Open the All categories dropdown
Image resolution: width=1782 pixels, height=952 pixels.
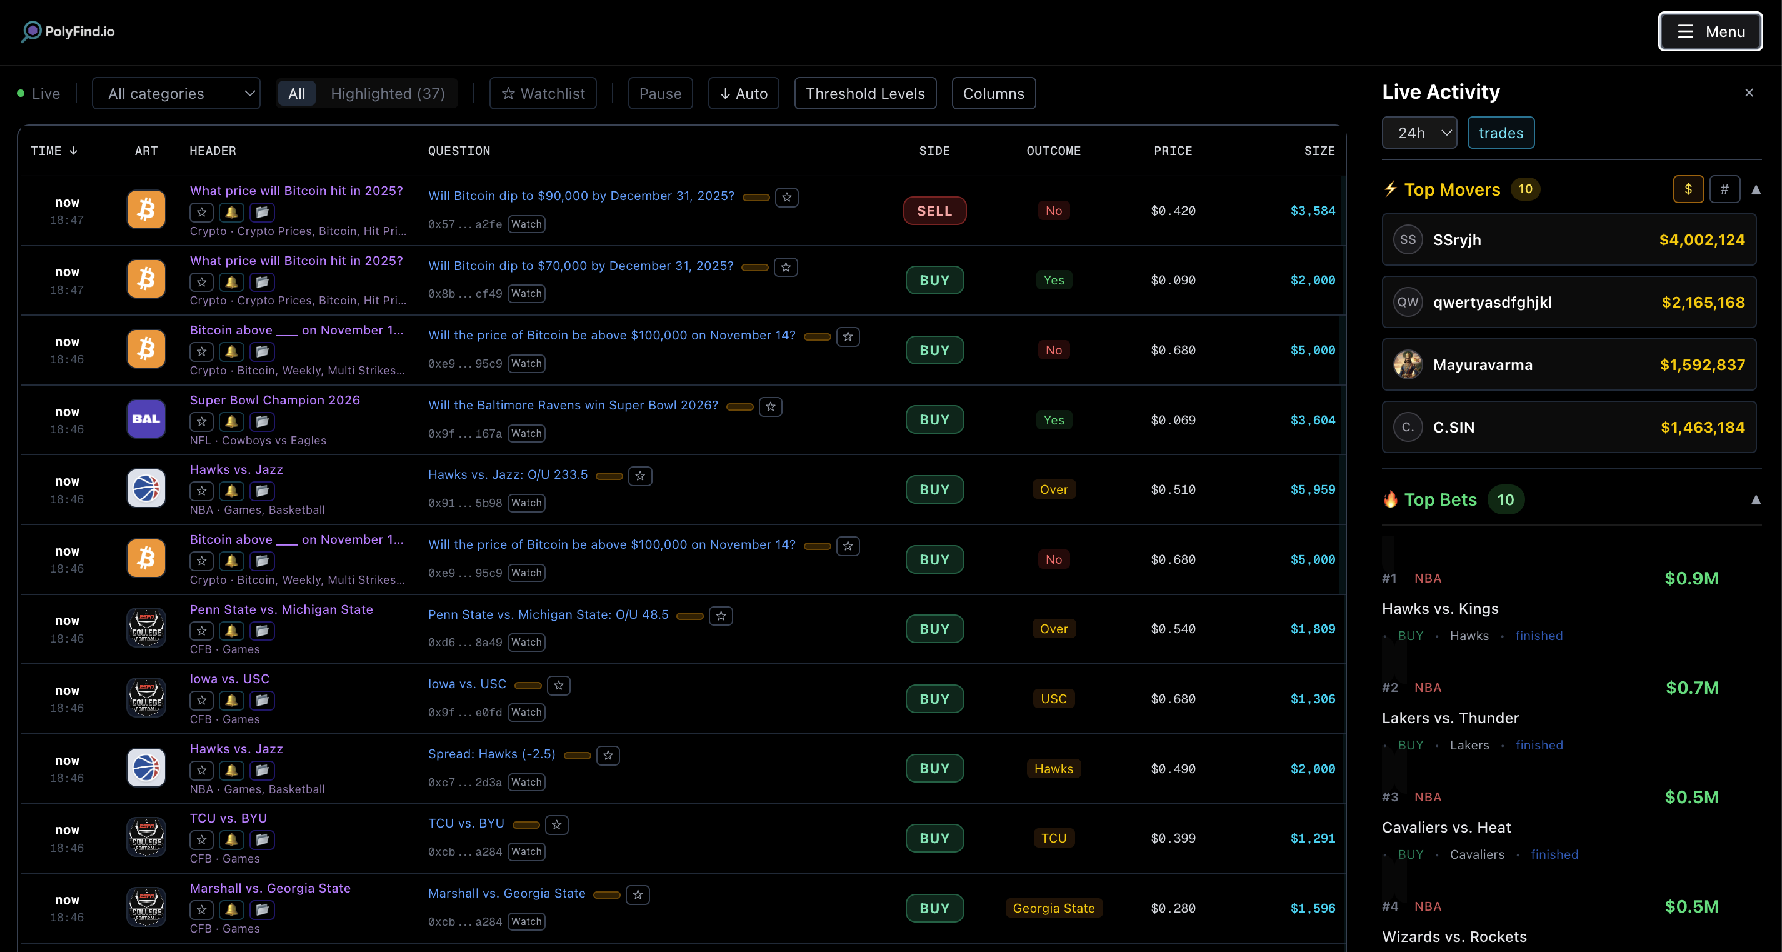point(176,93)
